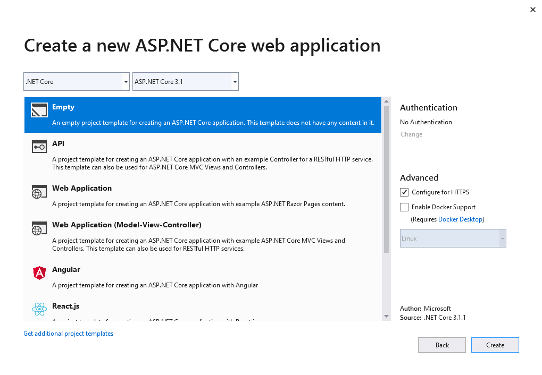Click the Create button
This screenshot has height=375, width=542.
[x=495, y=345]
